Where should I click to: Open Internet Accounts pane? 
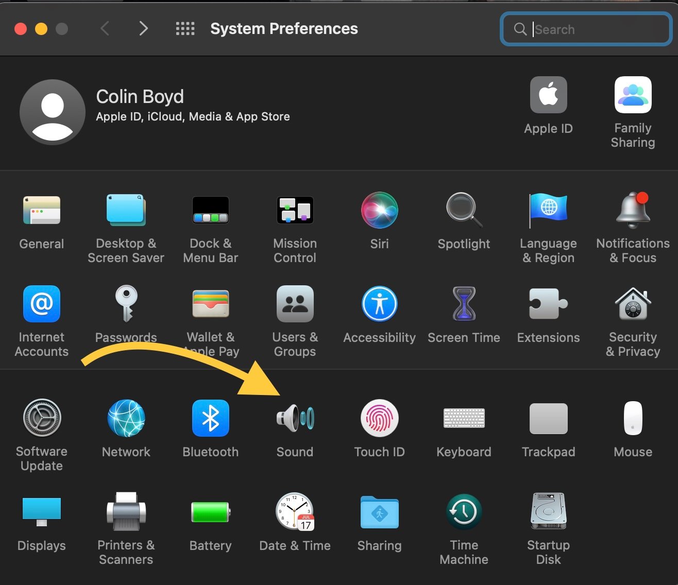[42, 304]
